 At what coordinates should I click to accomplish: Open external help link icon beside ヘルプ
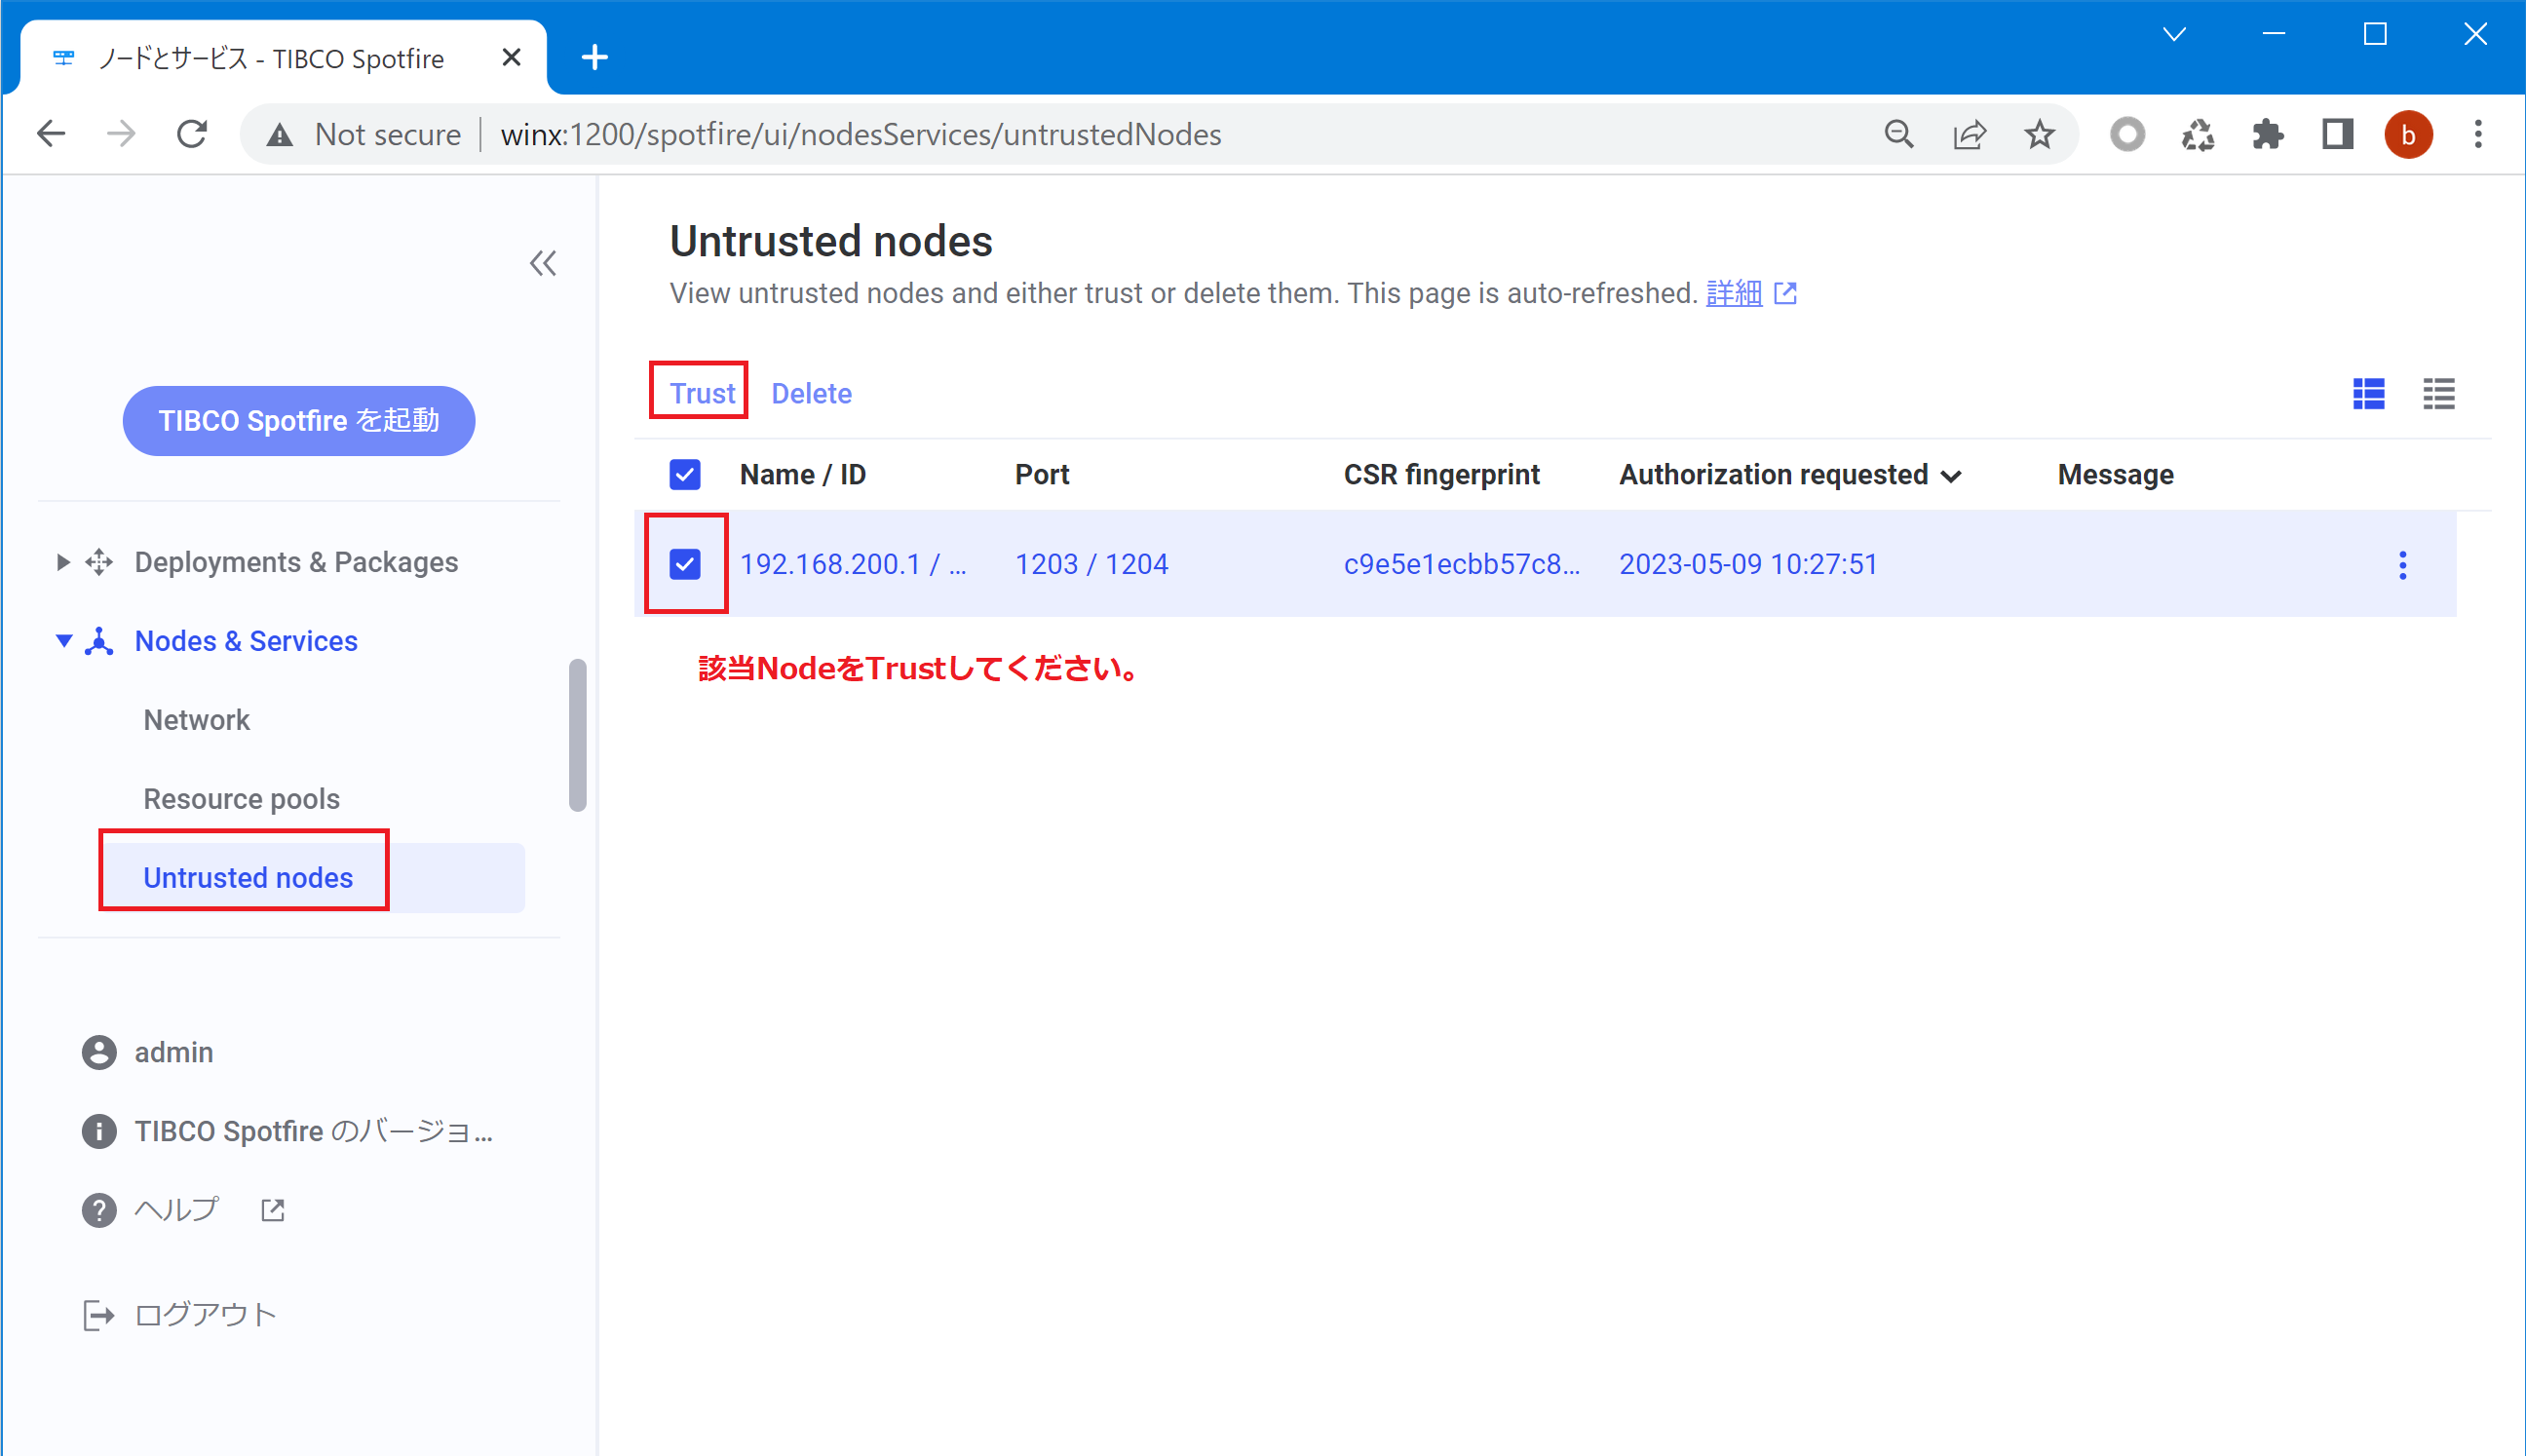[x=273, y=1210]
